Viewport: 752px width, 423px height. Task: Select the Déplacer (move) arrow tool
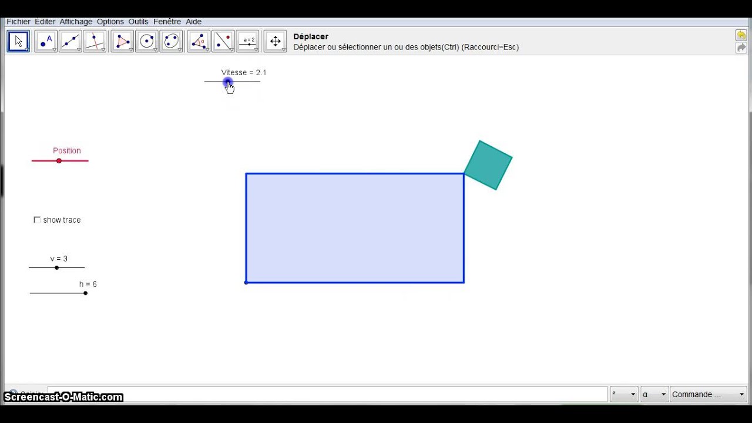(x=18, y=41)
